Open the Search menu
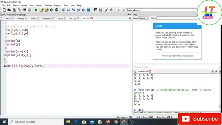222x125 pixels. (x=16, y=6)
